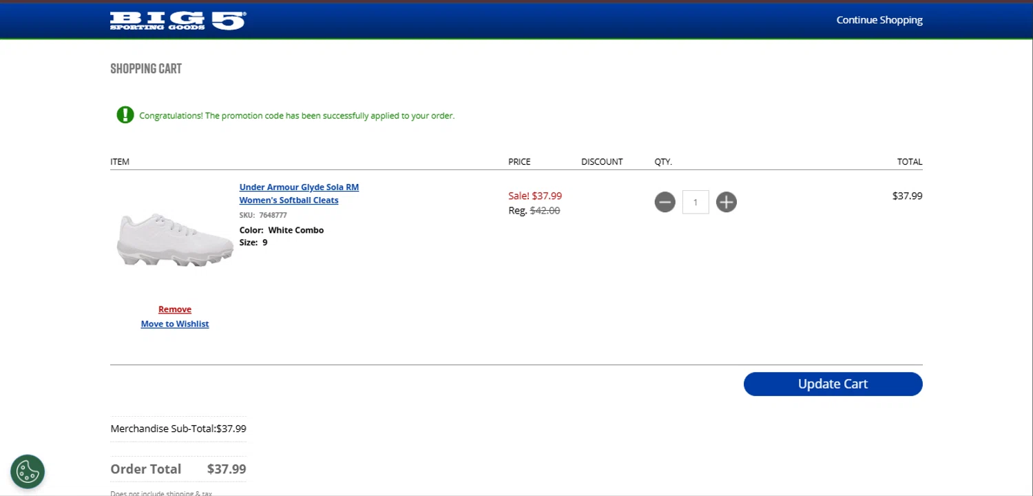Decrease quantity with the minus icon
1033x496 pixels.
point(665,202)
